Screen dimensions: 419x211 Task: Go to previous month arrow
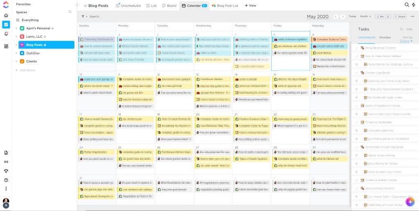point(336,16)
